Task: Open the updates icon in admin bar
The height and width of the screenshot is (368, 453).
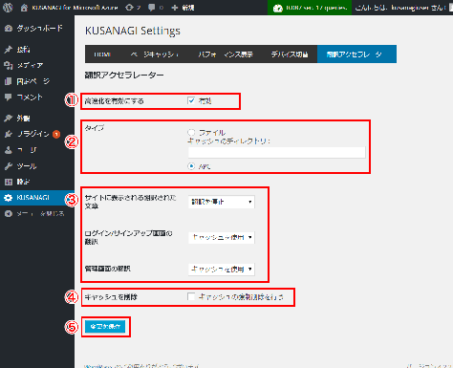Action: (x=129, y=8)
